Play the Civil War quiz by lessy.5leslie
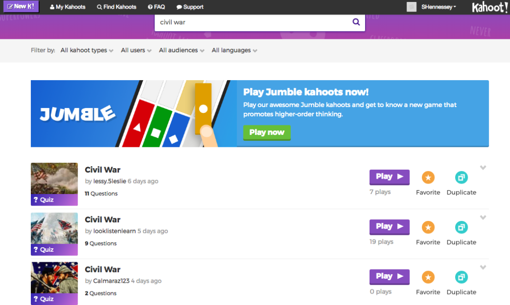 pos(389,177)
